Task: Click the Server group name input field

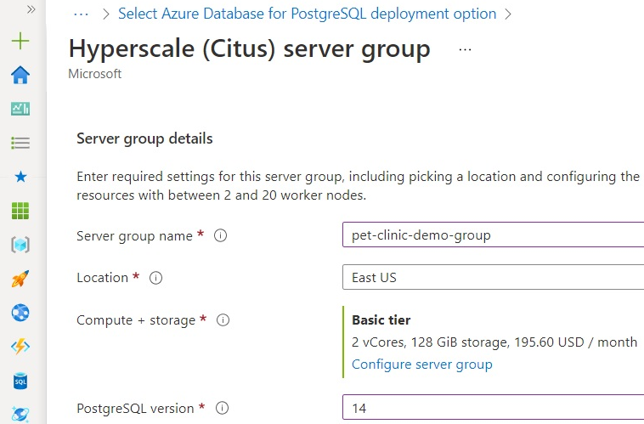Action: point(493,235)
